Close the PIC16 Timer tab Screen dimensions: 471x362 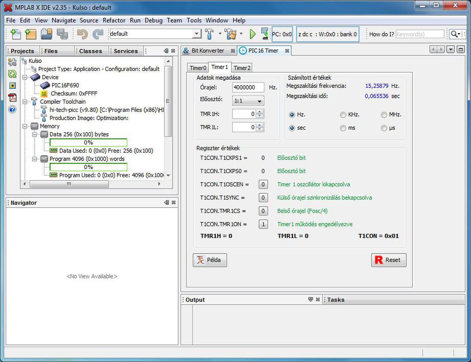pos(287,51)
